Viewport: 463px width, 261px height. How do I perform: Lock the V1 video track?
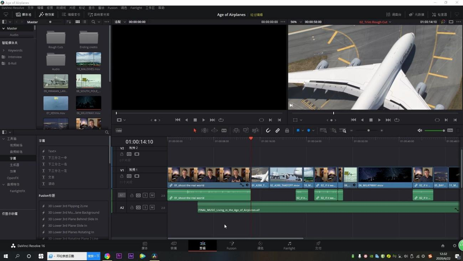tap(122, 176)
